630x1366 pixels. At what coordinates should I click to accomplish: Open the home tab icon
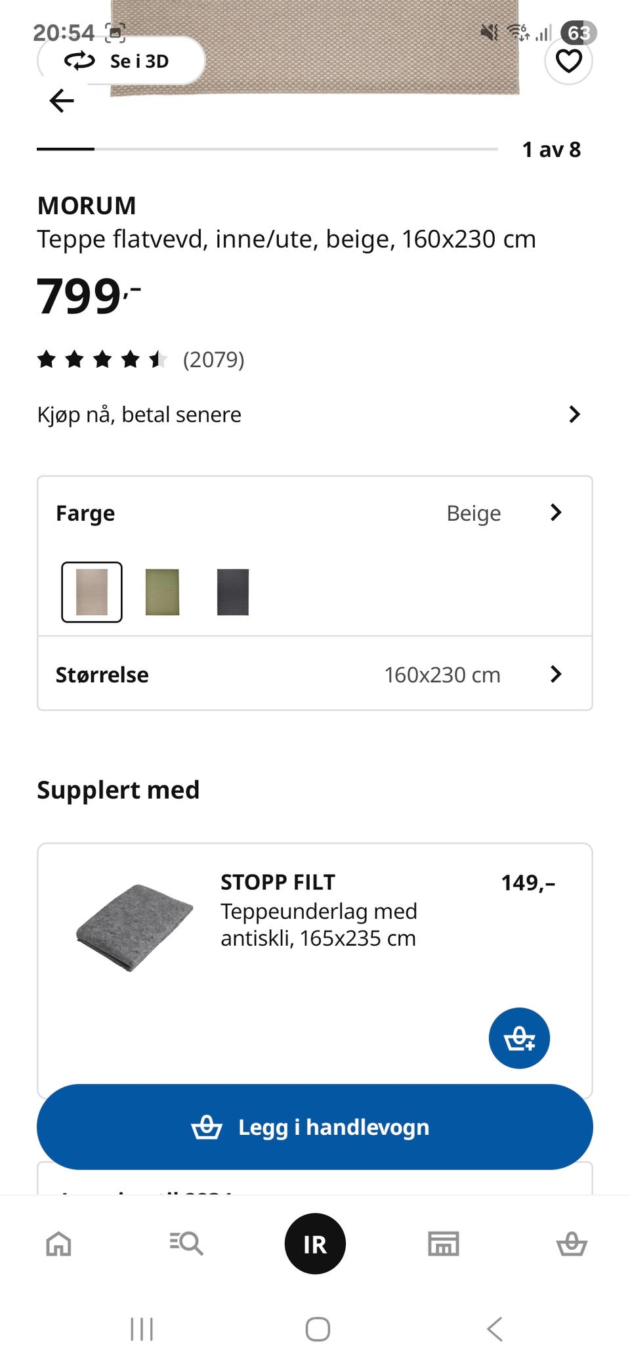pos(58,1243)
